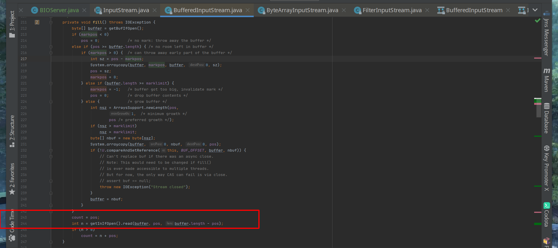Viewport: 558px width, 248px height.
Task: Click the len: parameter hint
Action: 170,223
